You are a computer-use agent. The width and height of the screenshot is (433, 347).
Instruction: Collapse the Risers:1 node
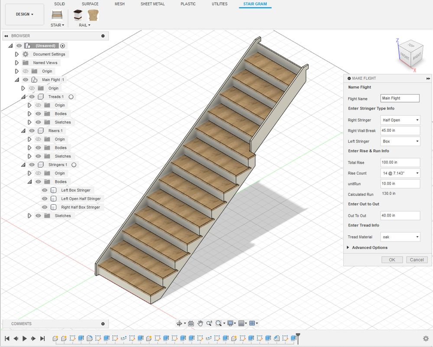tap(23, 131)
